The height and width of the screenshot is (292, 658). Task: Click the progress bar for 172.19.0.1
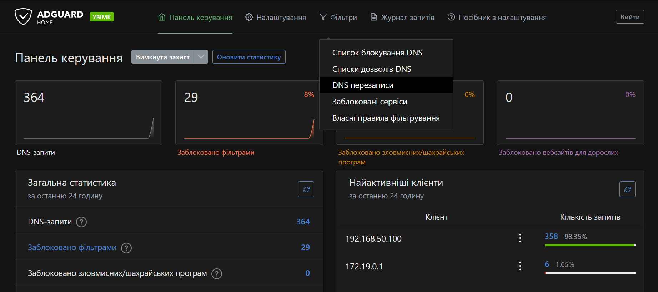pos(590,273)
